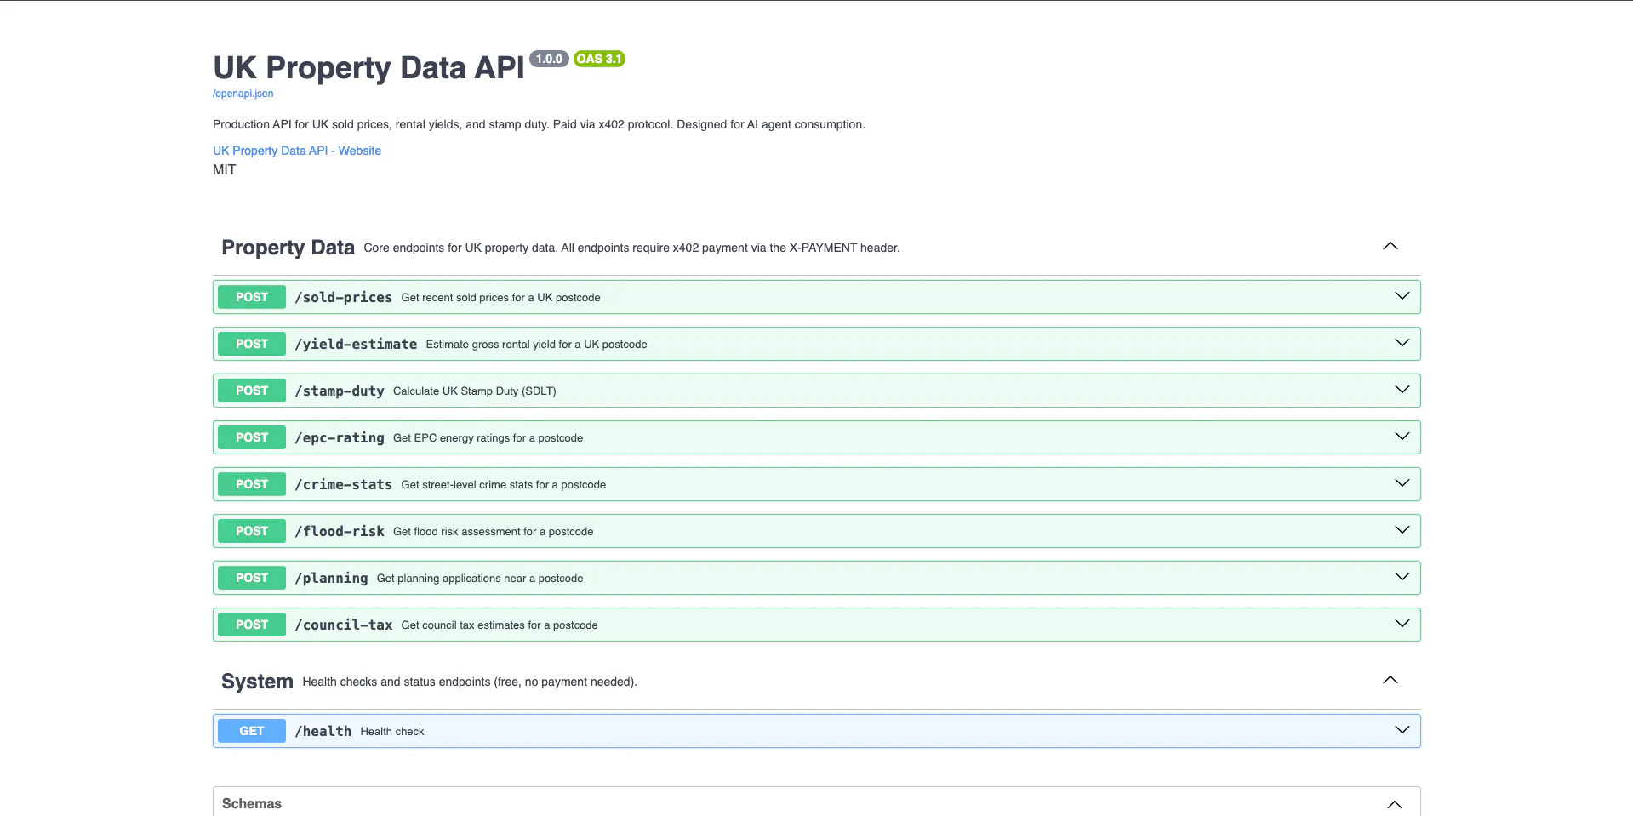Open the /crime-stats path link
Screen dimensions: 1633x816
click(344, 484)
